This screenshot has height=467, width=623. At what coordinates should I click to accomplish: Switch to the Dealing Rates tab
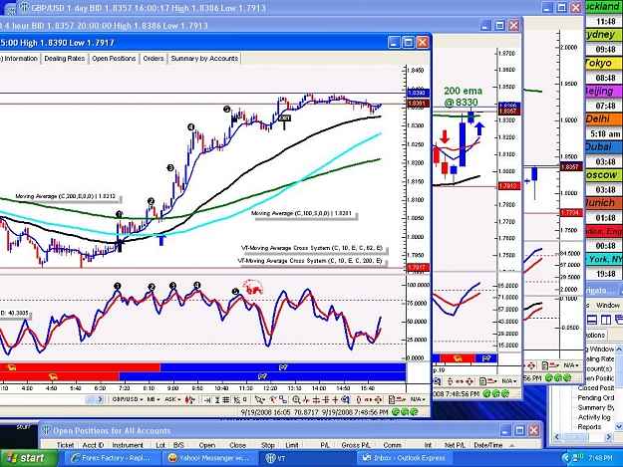[x=65, y=59]
